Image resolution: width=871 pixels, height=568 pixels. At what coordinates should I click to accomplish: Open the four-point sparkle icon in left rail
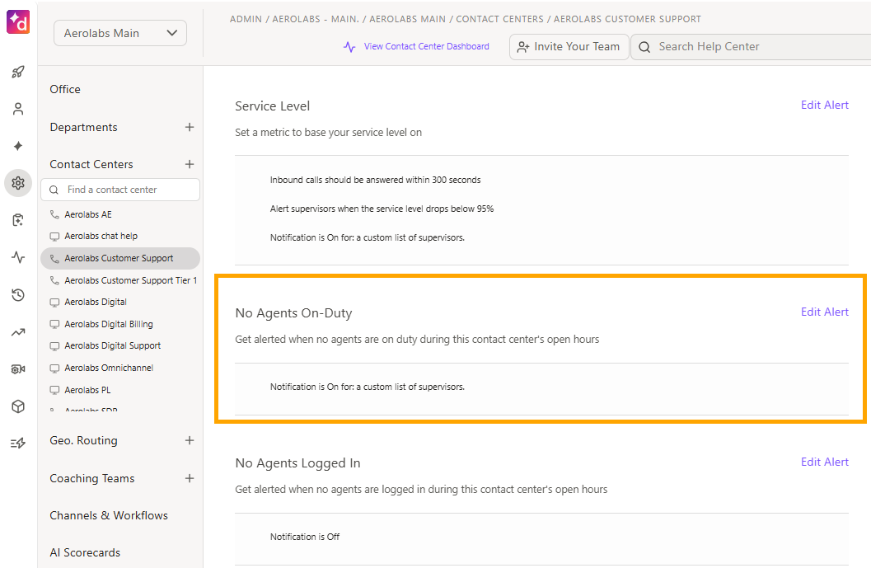(x=18, y=146)
